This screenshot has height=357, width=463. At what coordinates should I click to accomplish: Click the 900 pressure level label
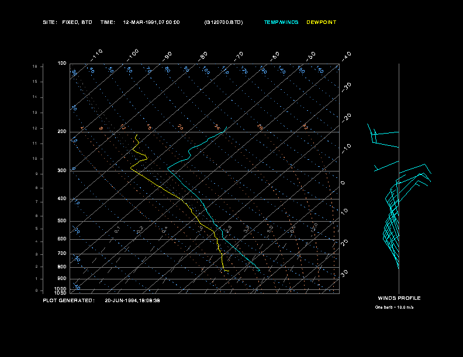(x=62, y=278)
